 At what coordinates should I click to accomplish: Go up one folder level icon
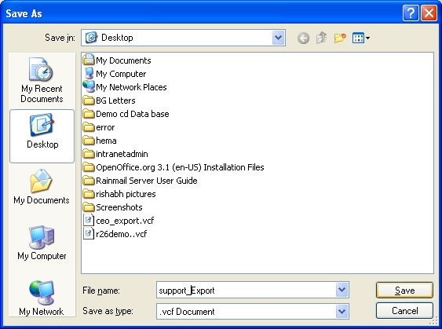tap(322, 38)
